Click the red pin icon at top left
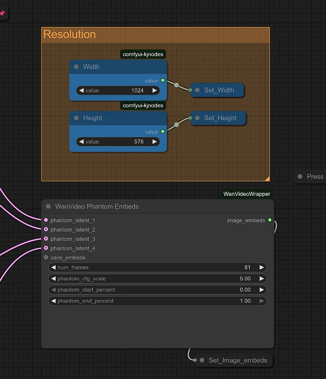Image resolution: width=326 pixels, height=379 pixels. (x=2, y=13)
